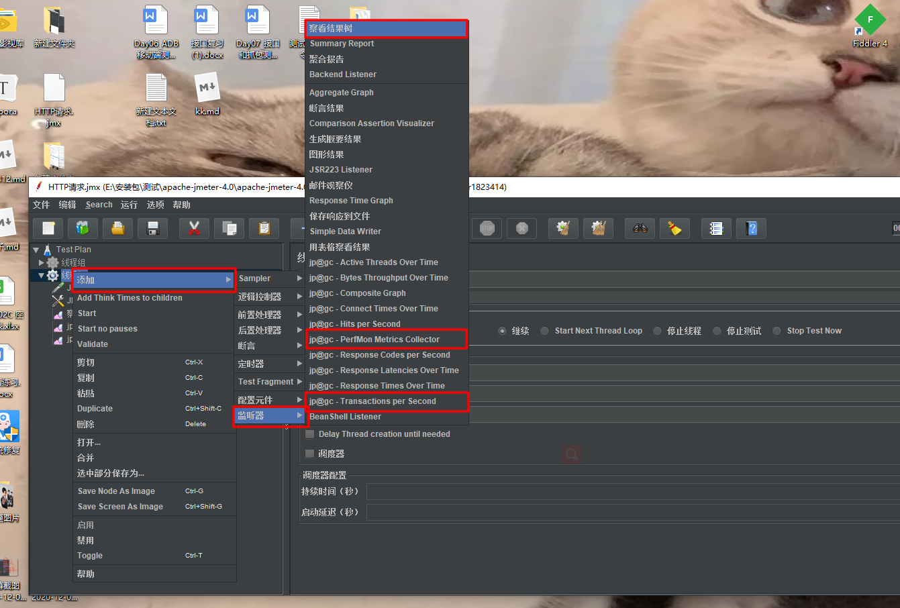Screen dimensions: 900x608
Task: Open the 运行 menu
Action: [x=129, y=205]
